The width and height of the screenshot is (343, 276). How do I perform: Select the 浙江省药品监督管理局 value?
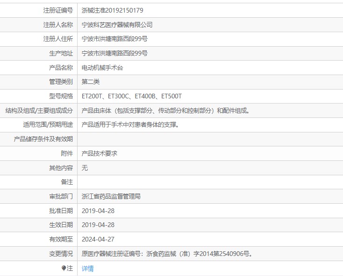click(x=111, y=196)
